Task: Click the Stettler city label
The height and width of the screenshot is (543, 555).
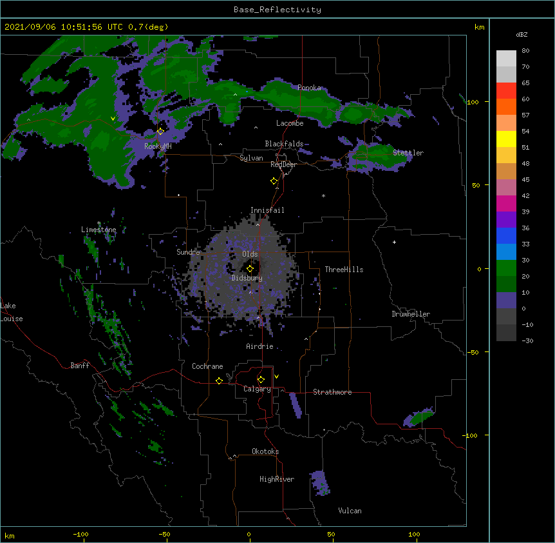Action: (x=408, y=153)
